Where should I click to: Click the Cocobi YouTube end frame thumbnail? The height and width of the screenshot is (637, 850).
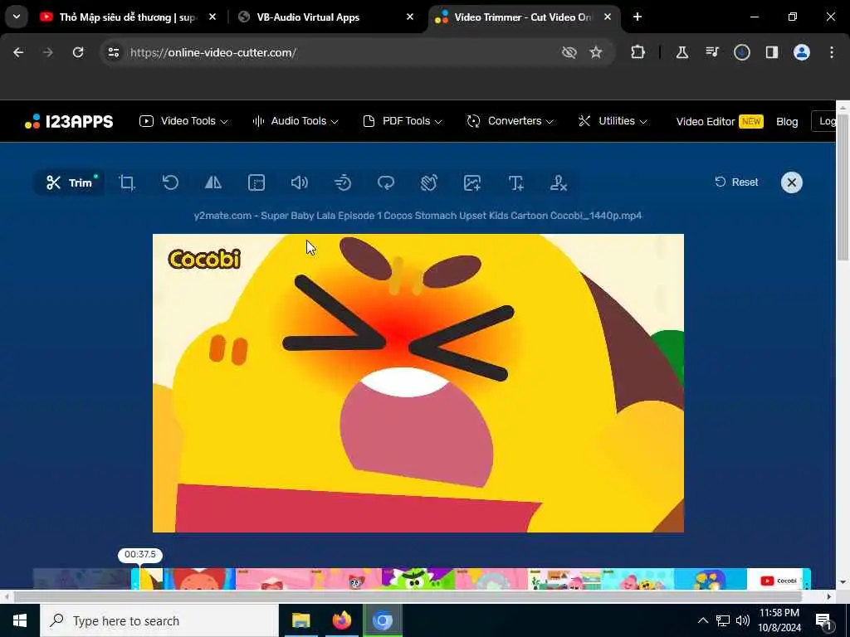click(x=775, y=578)
